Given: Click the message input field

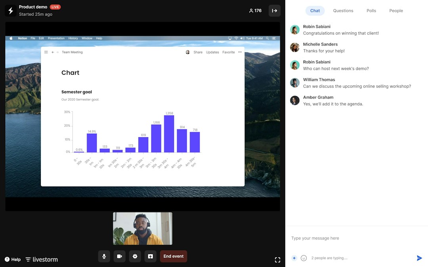Looking at the screenshot, I should pos(357,238).
